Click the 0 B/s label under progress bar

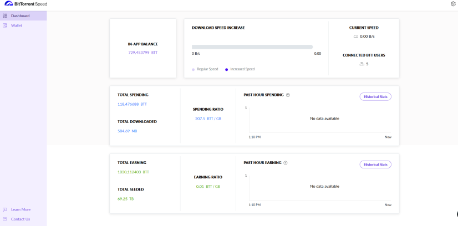point(196,54)
